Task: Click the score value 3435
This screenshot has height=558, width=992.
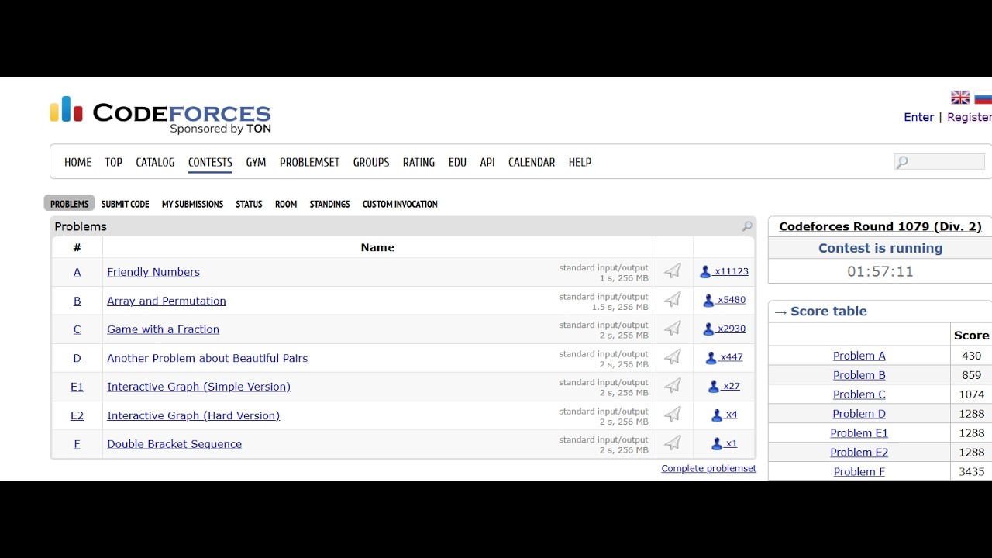Action: (971, 472)
